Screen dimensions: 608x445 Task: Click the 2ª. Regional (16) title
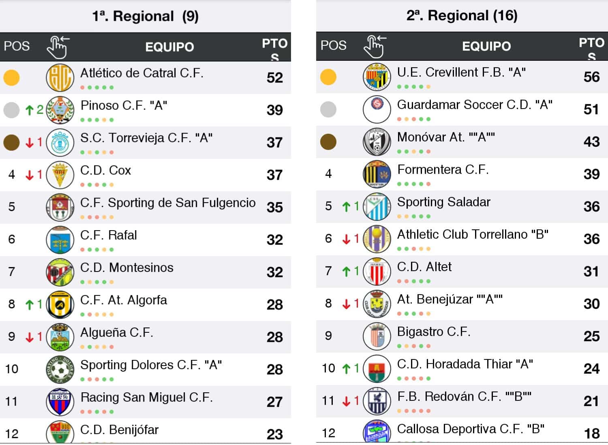pyautogui.click(x=462, y=15)
